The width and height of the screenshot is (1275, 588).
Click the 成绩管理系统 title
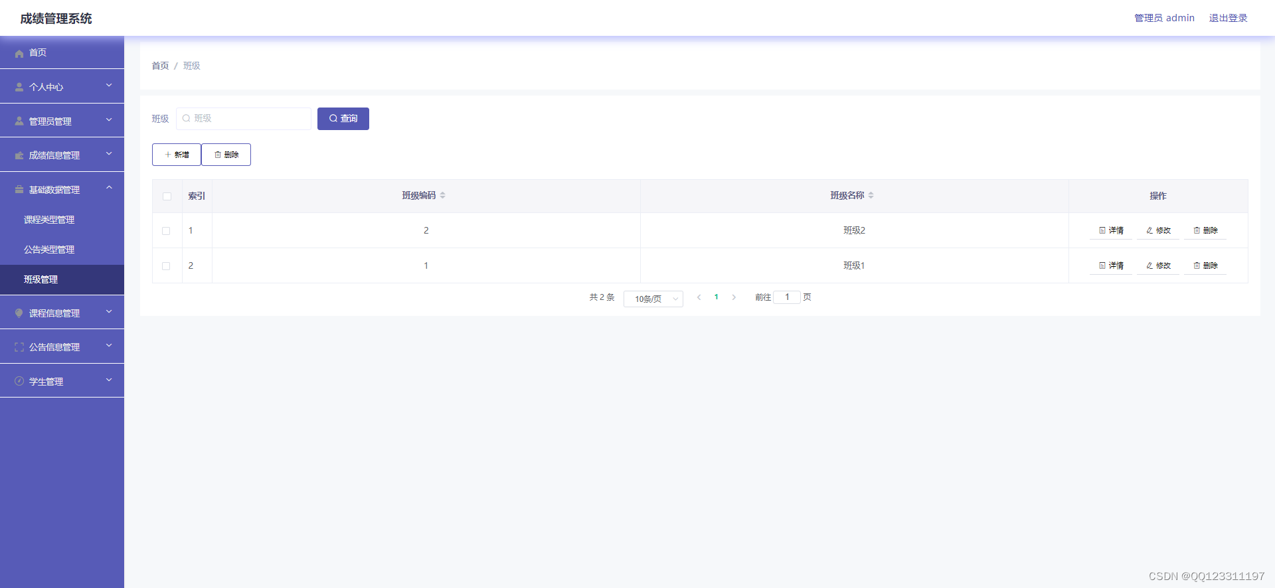point(56,19)
